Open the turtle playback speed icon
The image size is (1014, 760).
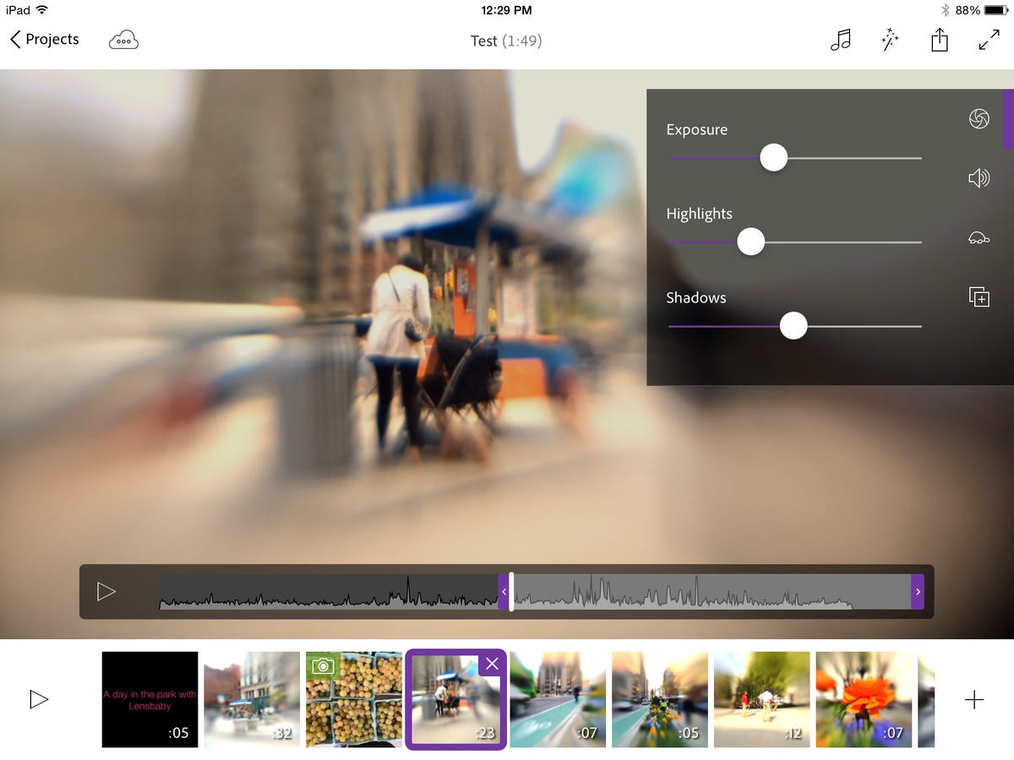coord(979,239)
